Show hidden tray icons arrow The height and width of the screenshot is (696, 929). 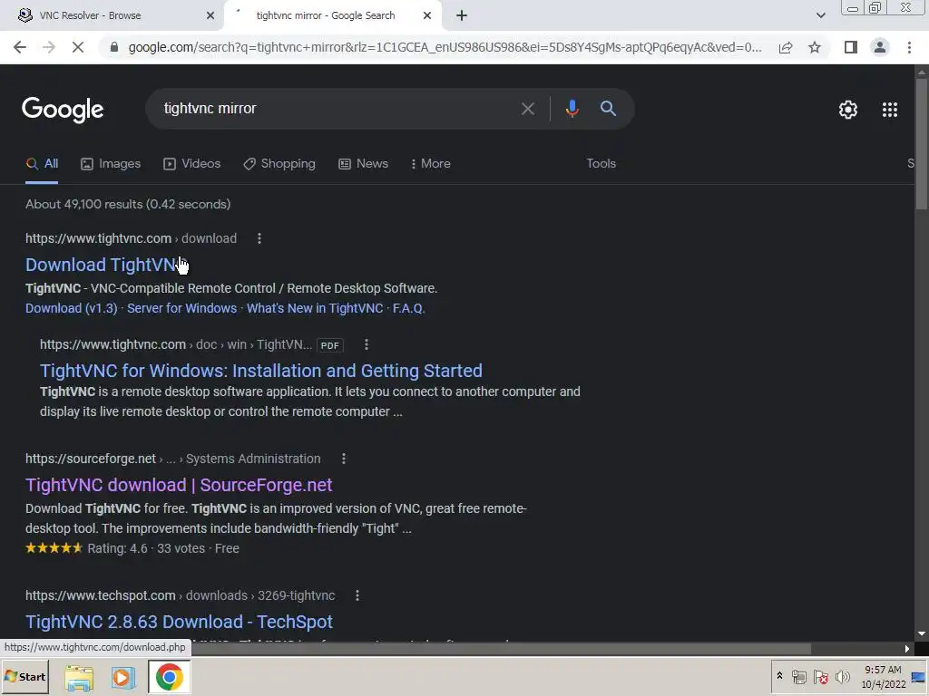point(779,676)
